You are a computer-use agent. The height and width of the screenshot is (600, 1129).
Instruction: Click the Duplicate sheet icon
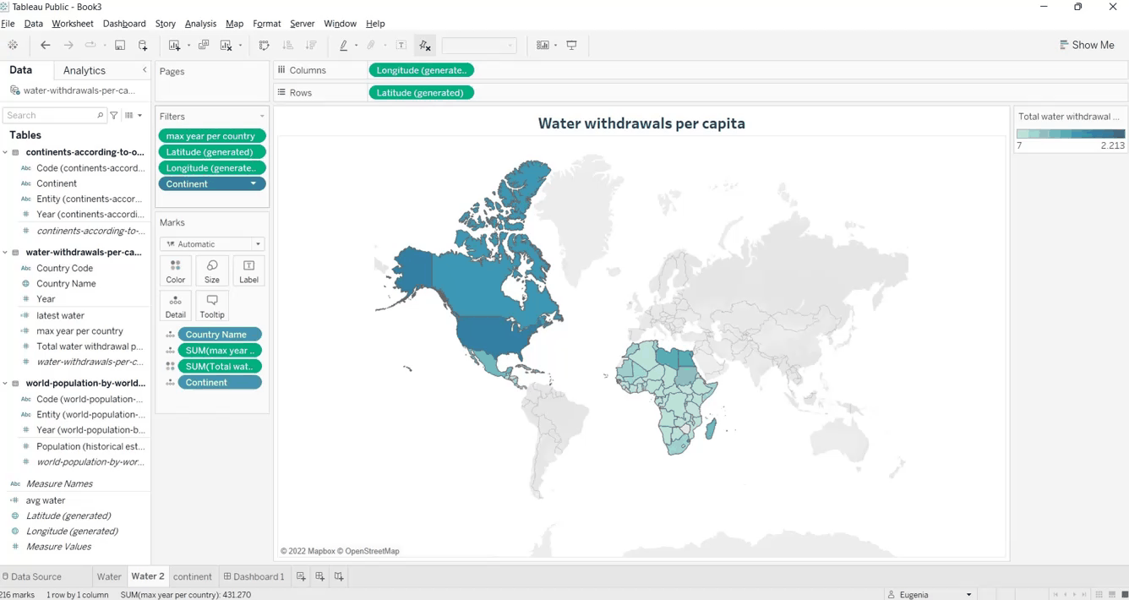coord(204,46)
